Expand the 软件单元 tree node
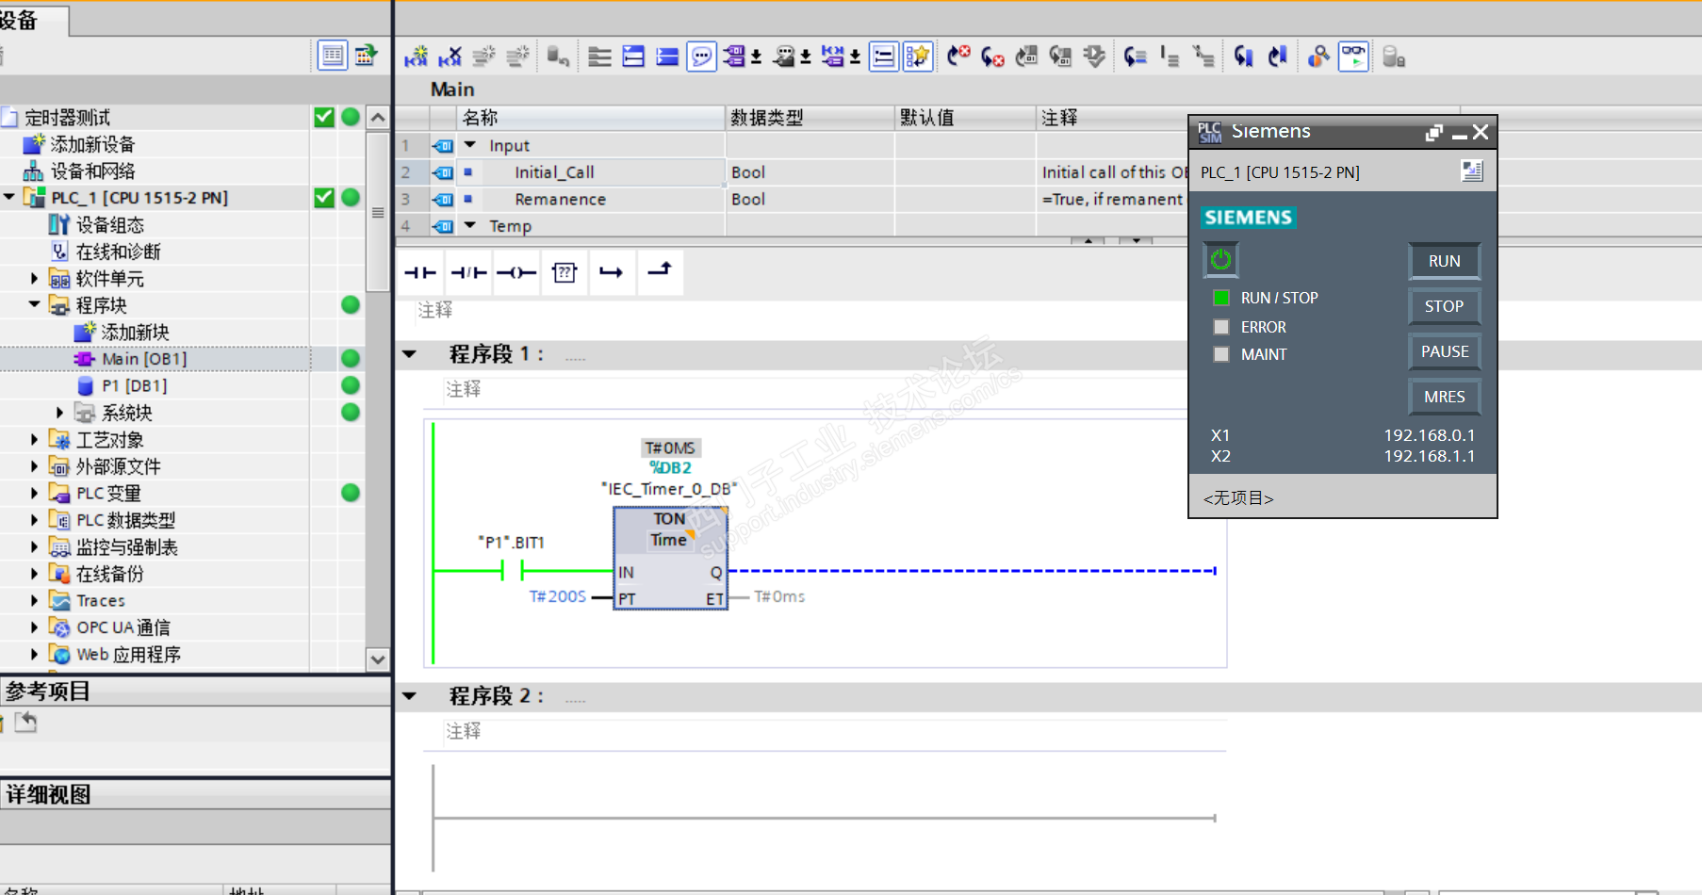Image resolution: width=1702 pixels, height=895 pixels. point(35,278)
